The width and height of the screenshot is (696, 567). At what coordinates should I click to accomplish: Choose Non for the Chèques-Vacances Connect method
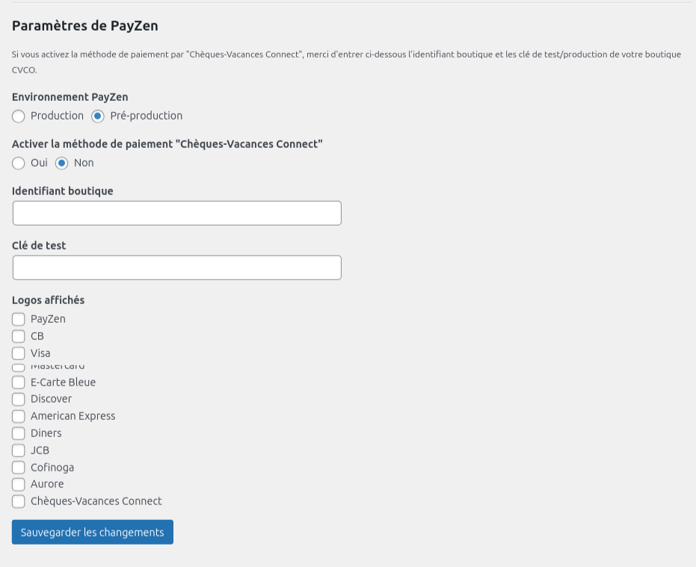coord(61,163)
